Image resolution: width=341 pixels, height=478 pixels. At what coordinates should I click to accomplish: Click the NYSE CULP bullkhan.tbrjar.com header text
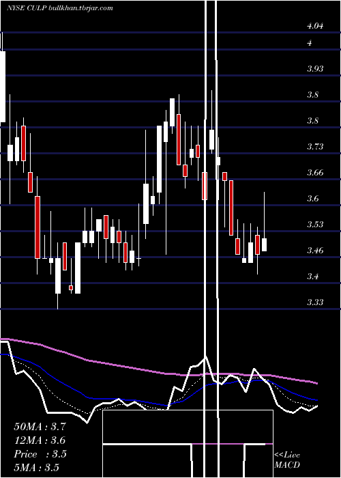tap(60, 8)
